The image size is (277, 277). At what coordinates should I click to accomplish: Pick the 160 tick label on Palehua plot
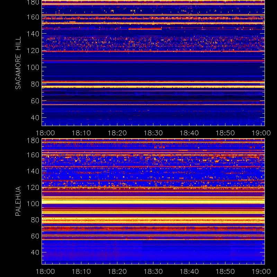click(33, 155)
